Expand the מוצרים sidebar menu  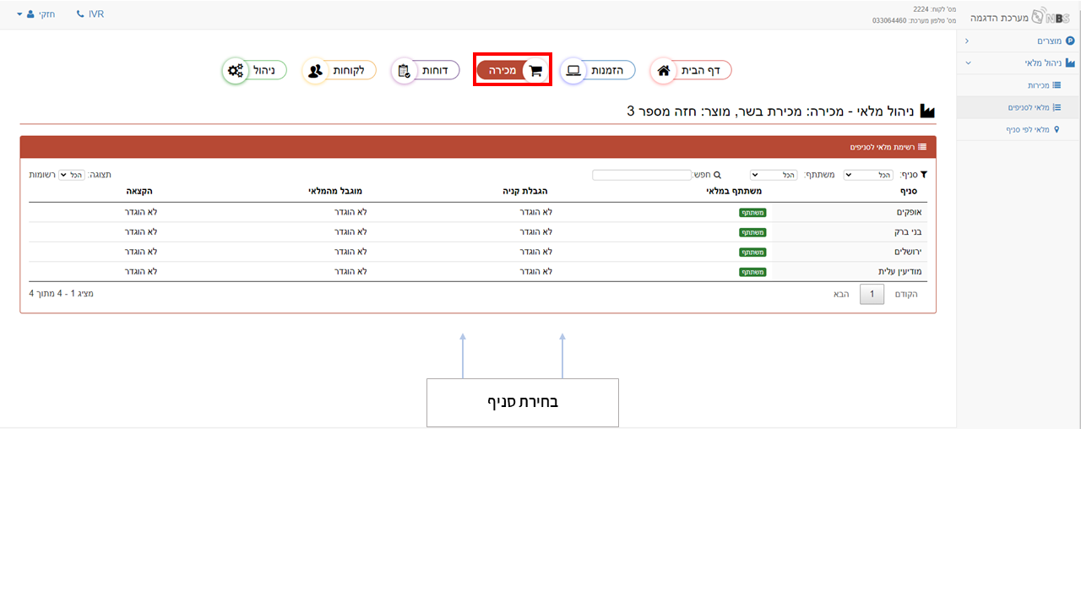coord(1019,41)
